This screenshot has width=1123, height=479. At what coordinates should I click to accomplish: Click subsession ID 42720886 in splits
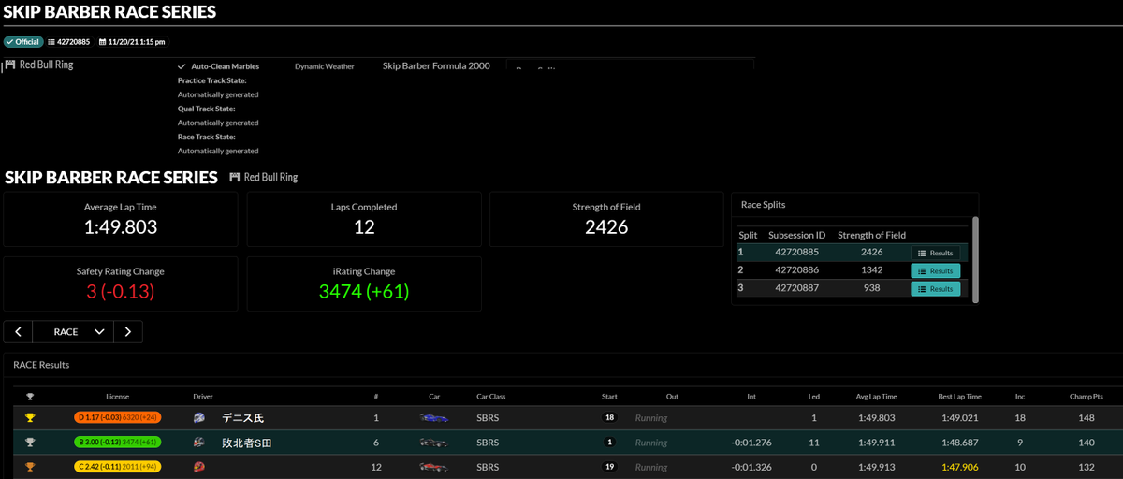[x=796, y=270]
